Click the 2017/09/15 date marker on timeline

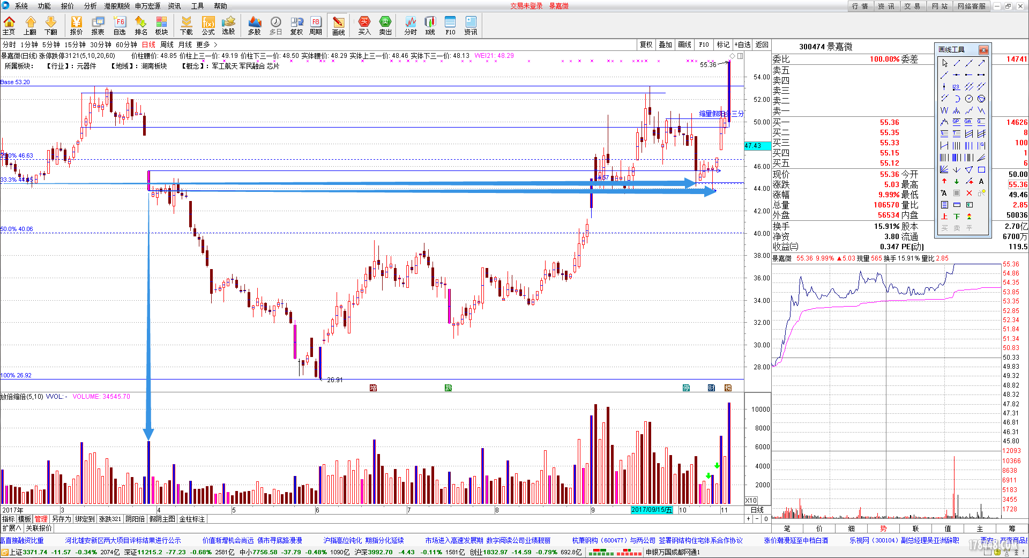652,510
